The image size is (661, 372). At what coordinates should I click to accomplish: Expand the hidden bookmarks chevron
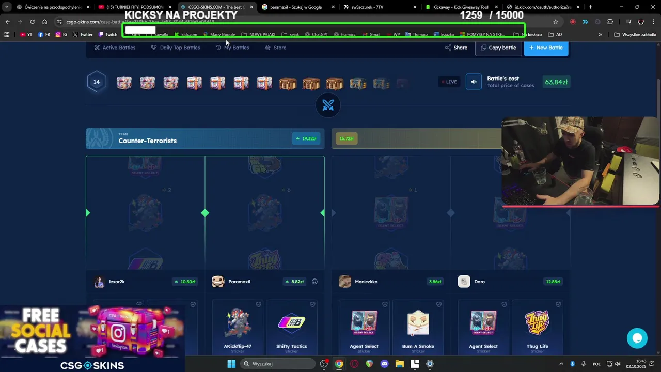[x=600, y=35]
